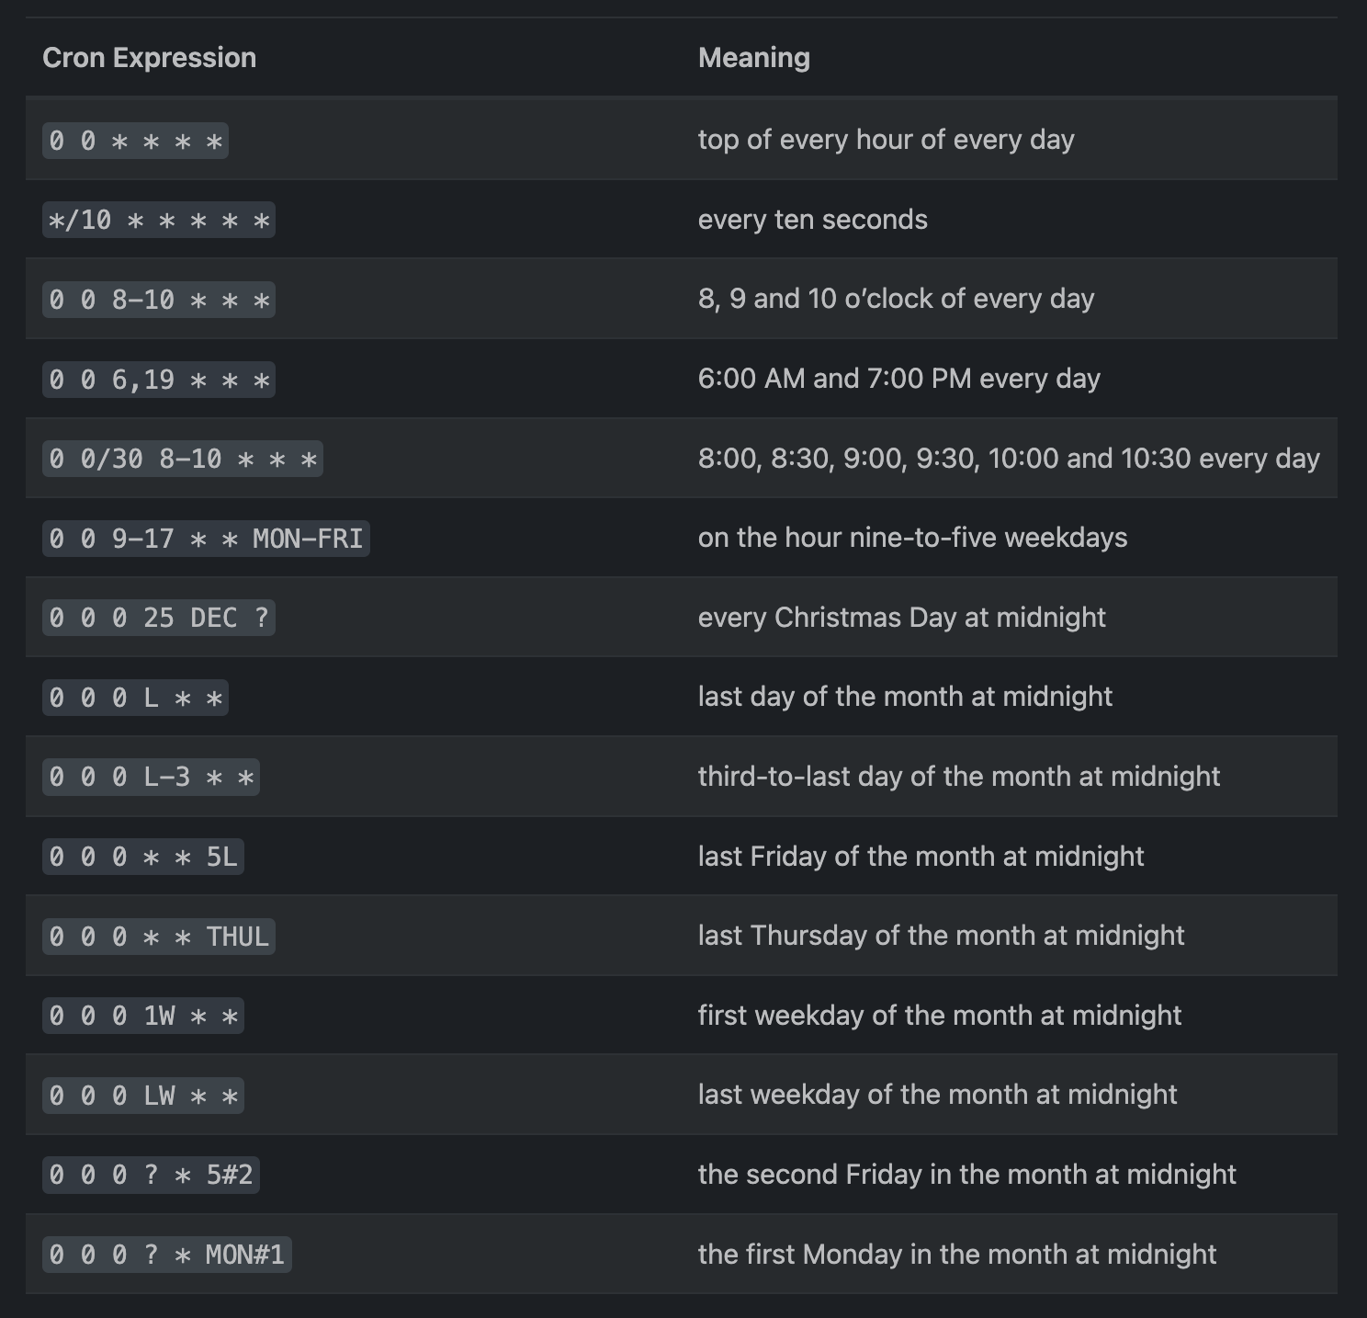Select the '0 0 8-10 * * *' expression

click(158, 301)
